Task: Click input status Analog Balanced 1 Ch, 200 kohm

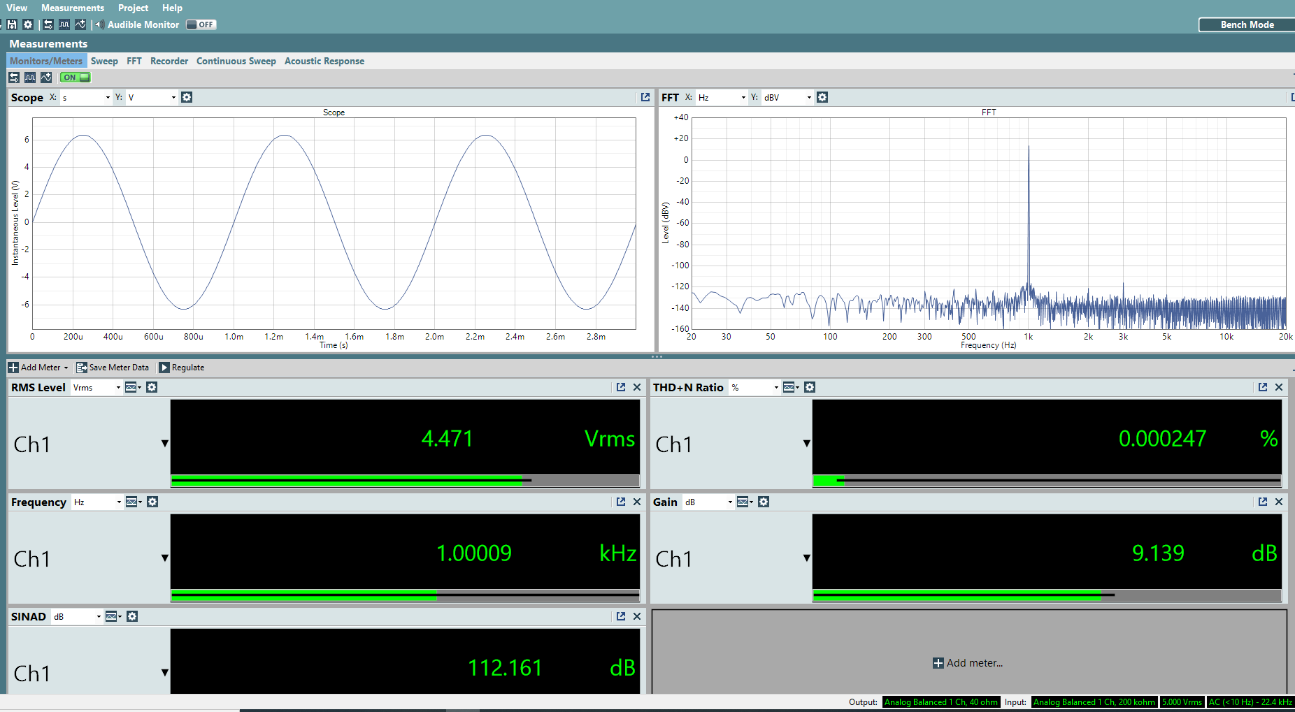Action: coord(1094,702)
